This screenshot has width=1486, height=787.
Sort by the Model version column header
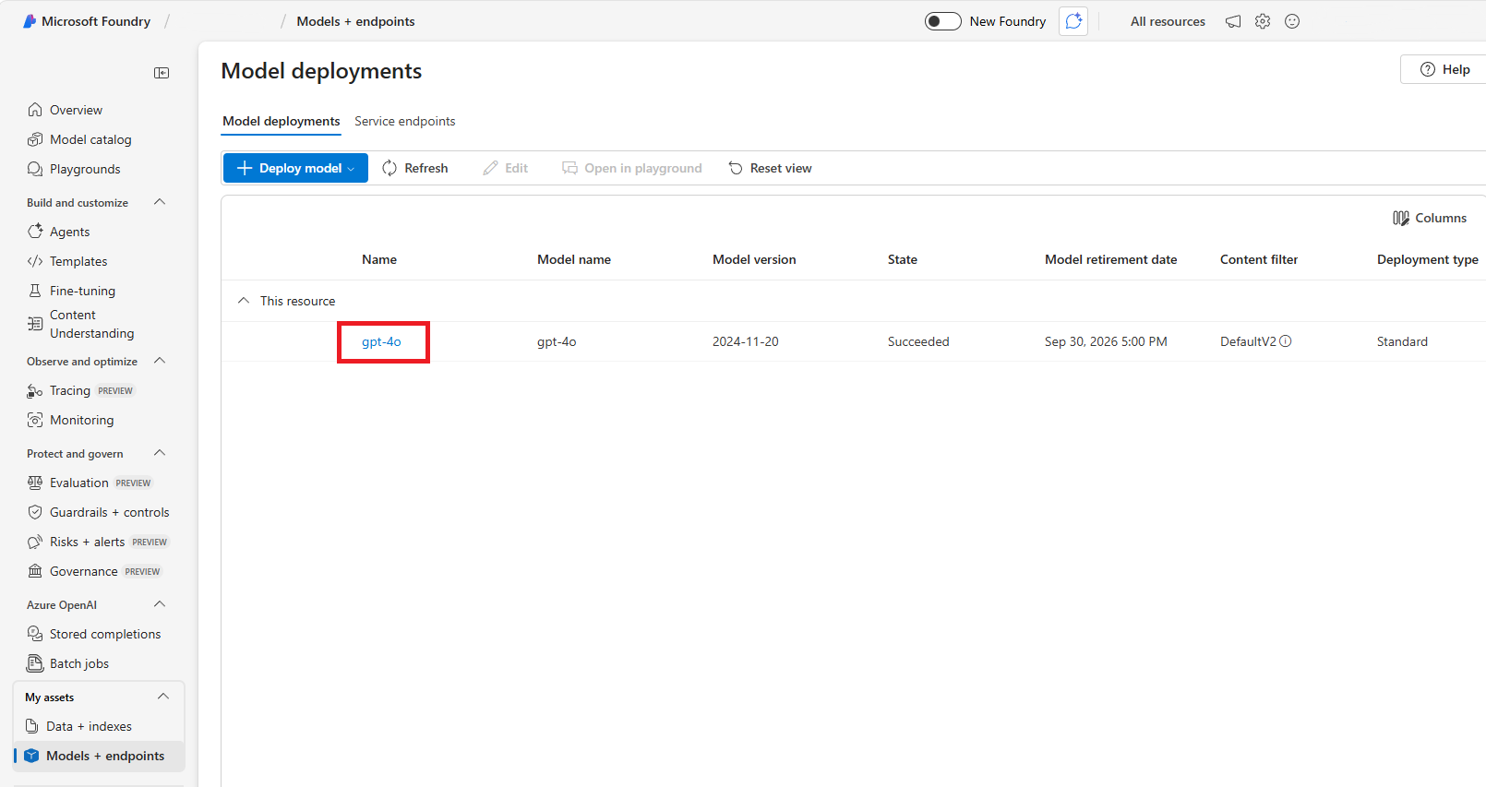[754, 259]
